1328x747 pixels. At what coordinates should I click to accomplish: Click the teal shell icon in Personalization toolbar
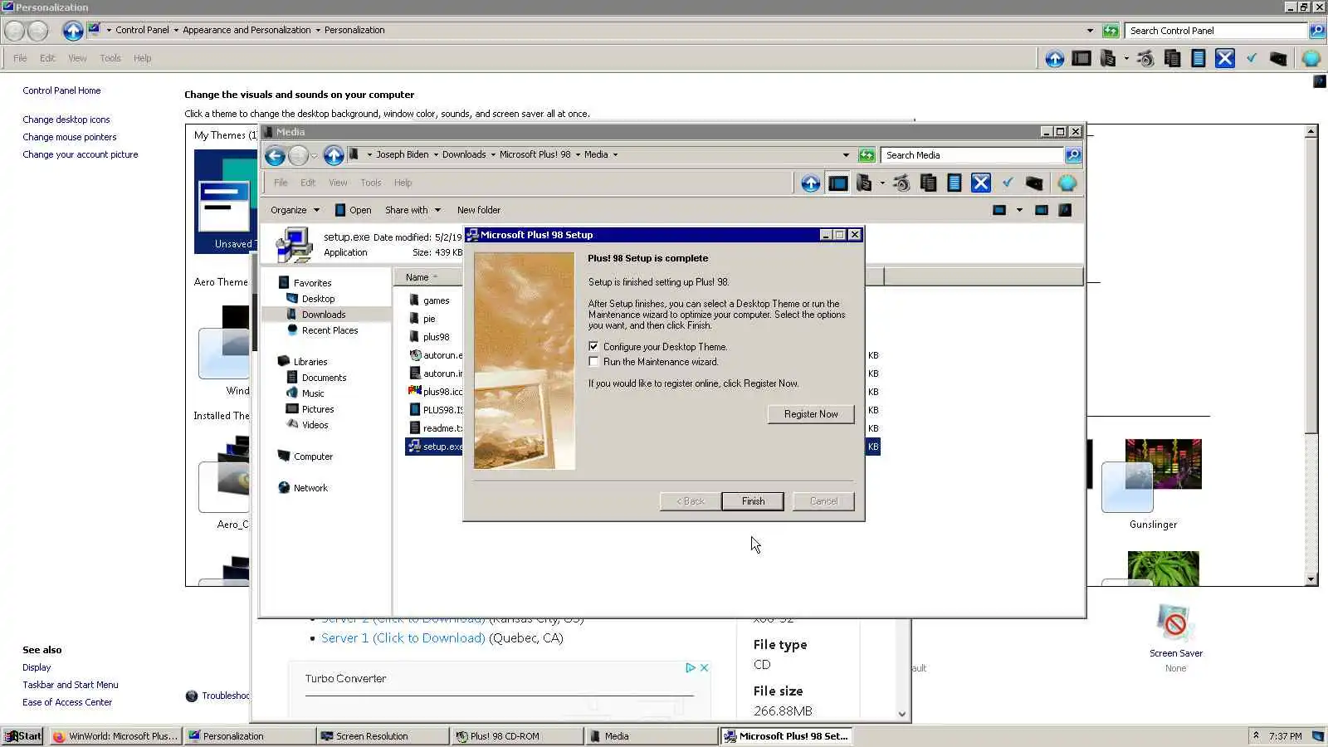point(1311,58)
